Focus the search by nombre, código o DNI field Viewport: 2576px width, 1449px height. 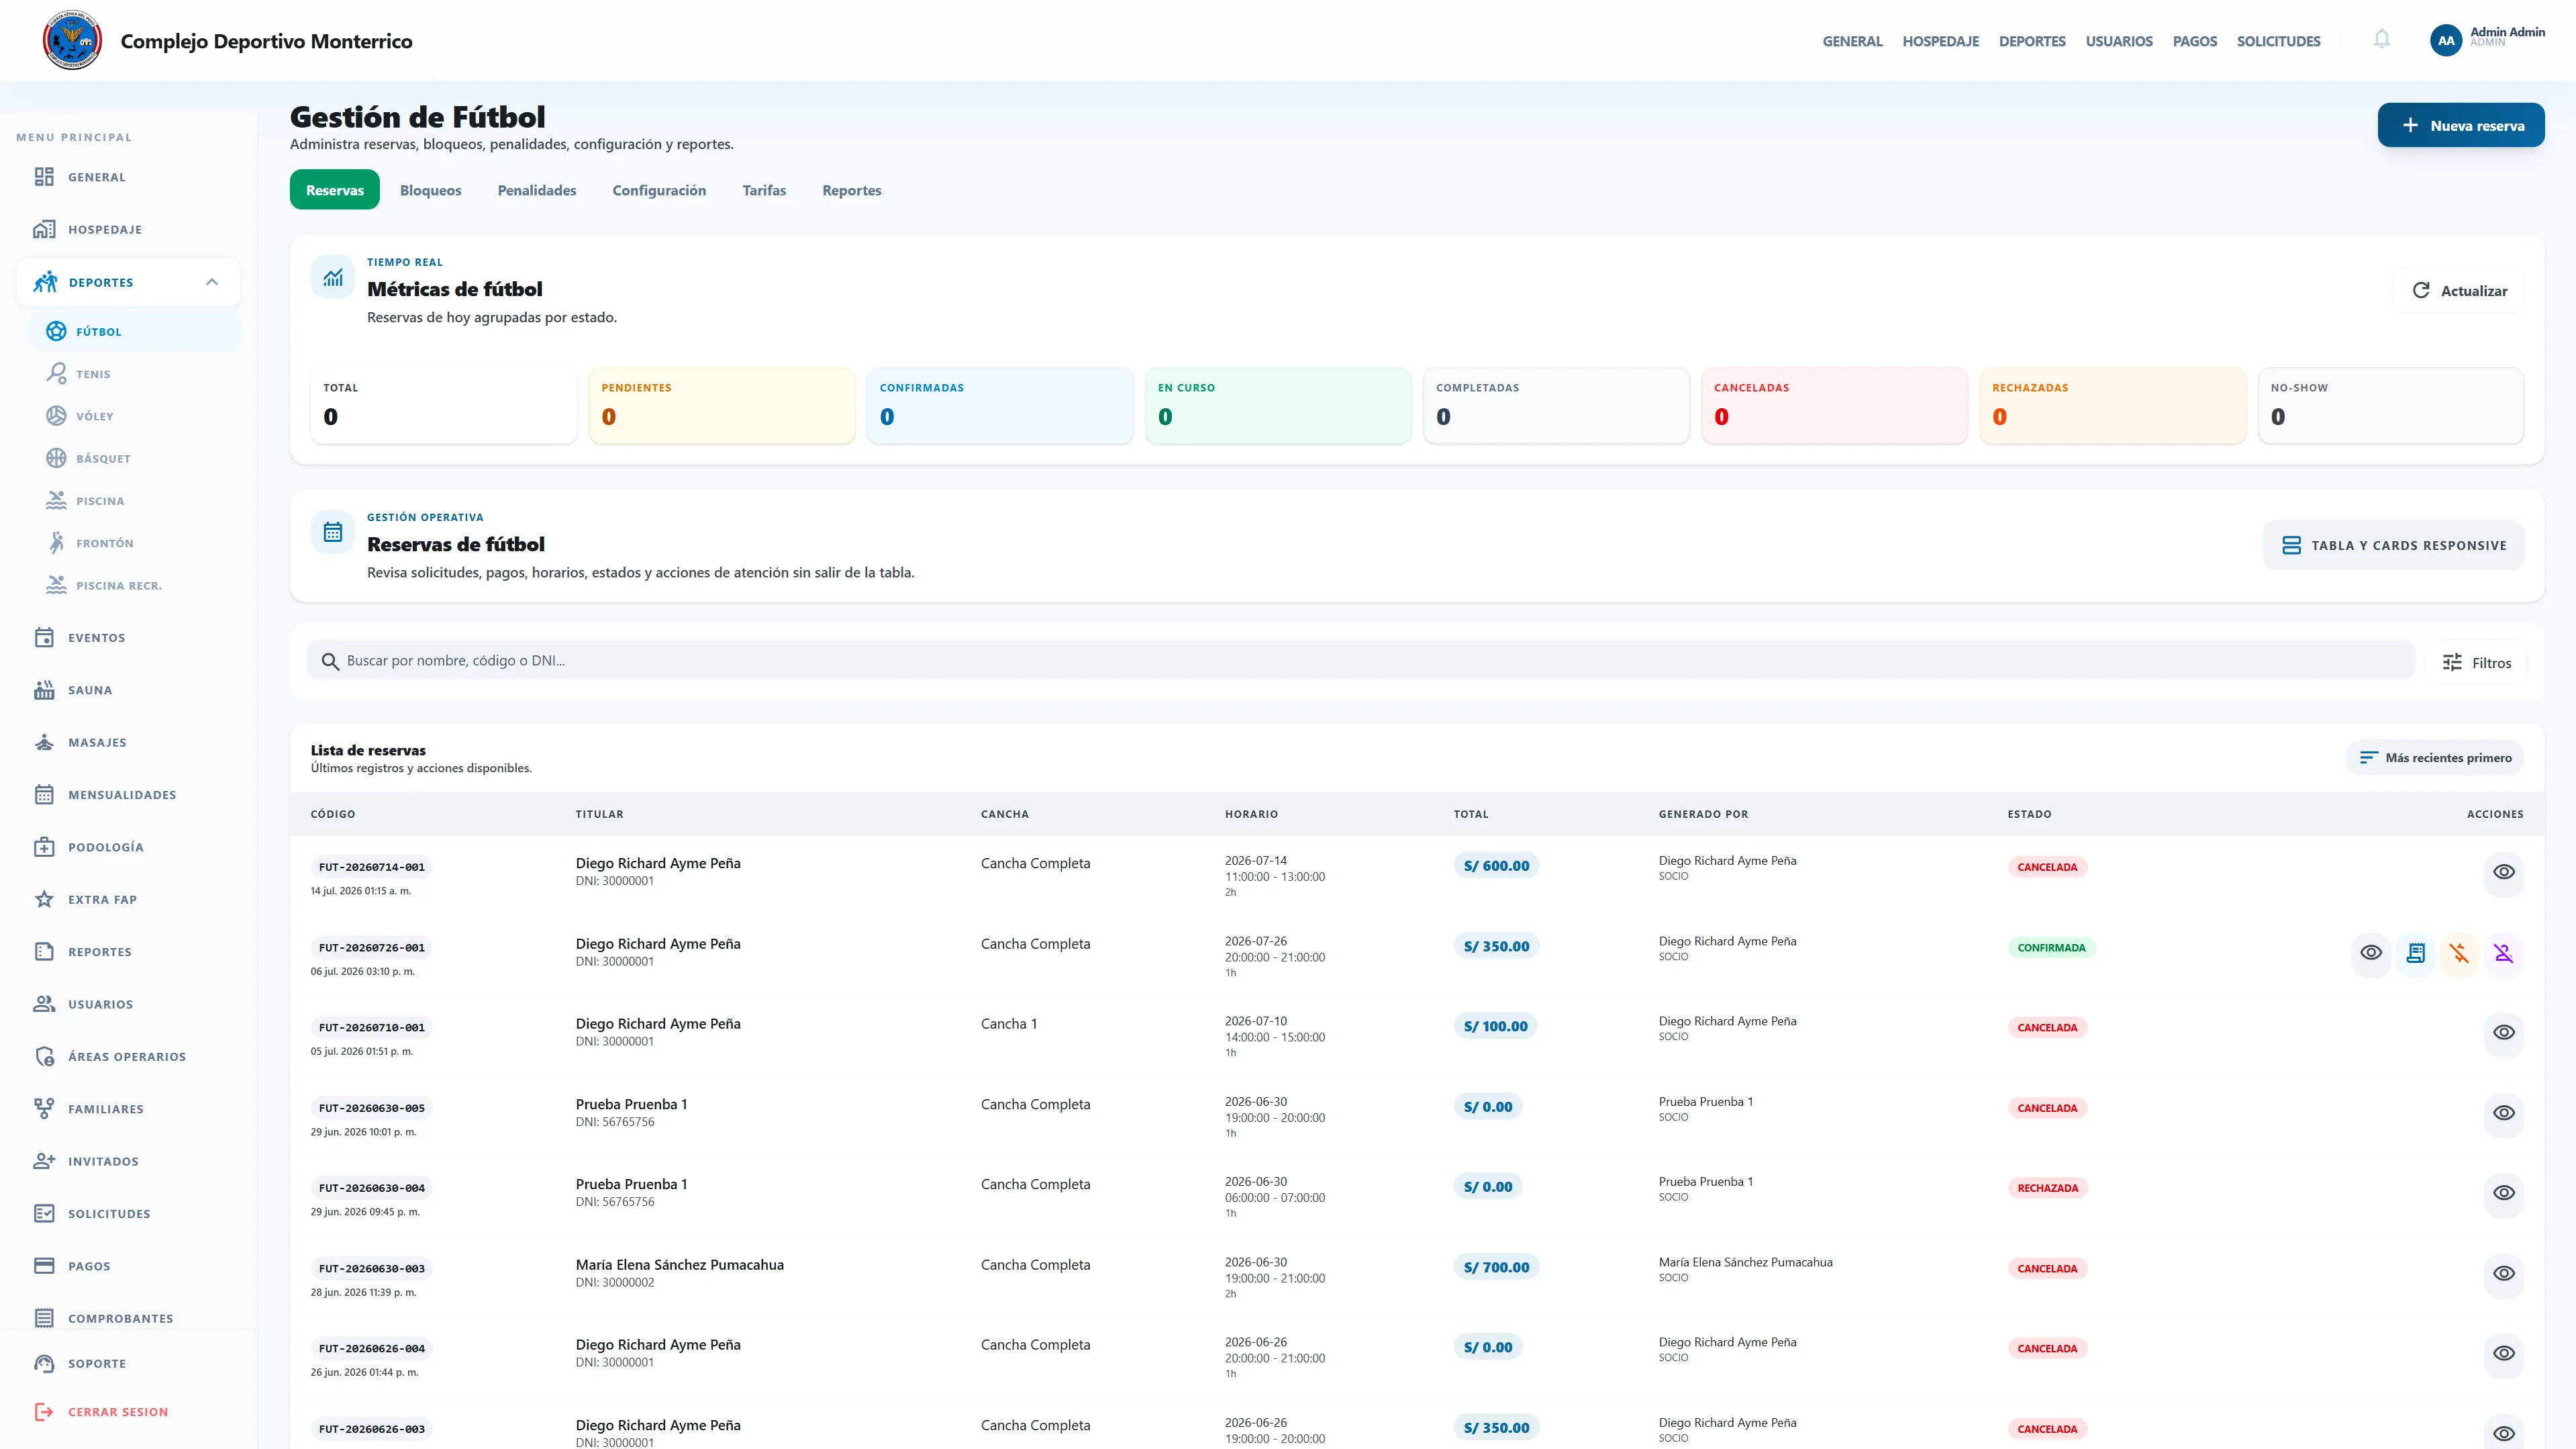tap(1361, 661)
